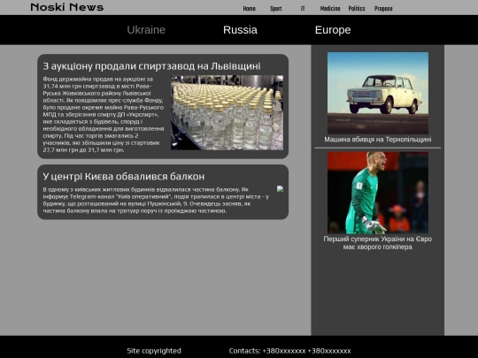
Task: Open the Home menu item
Action: click(249, 9)
